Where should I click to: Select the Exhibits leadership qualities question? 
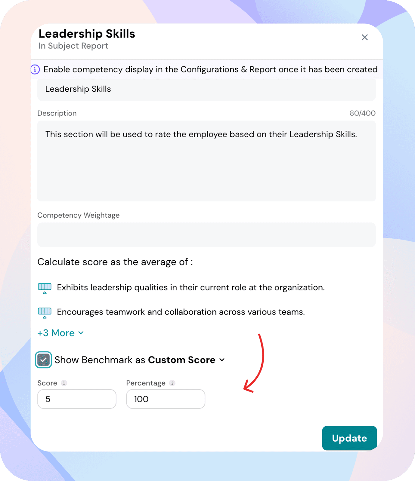click(190, 288)
